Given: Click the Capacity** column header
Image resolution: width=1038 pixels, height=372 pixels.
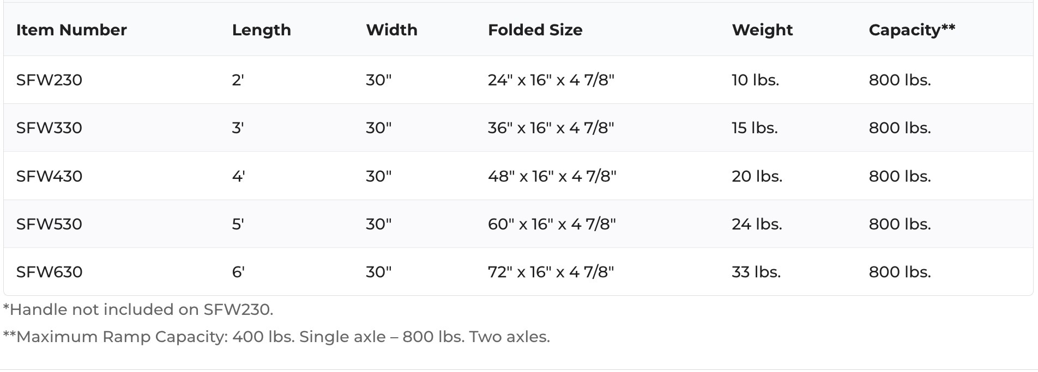Looking at the screenshot, I should 912,30.
